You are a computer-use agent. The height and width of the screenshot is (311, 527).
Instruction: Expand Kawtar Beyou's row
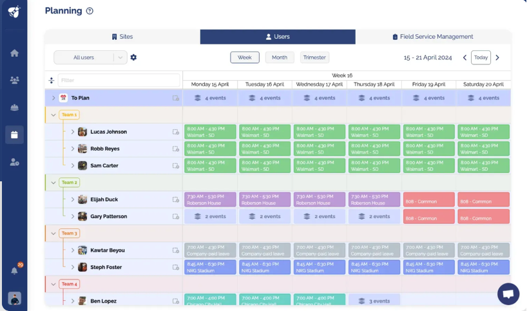pyautogui.click(x=73, y=250)
